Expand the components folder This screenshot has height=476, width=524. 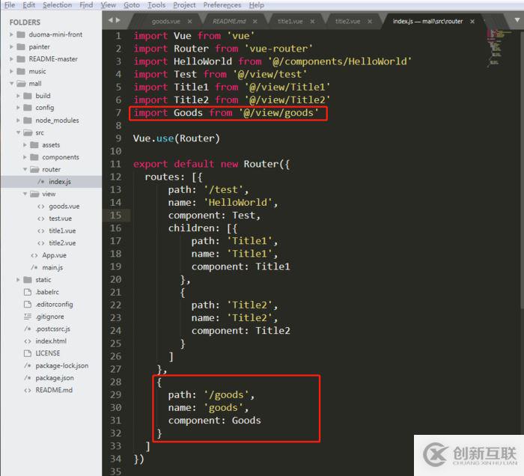[25, 157]
